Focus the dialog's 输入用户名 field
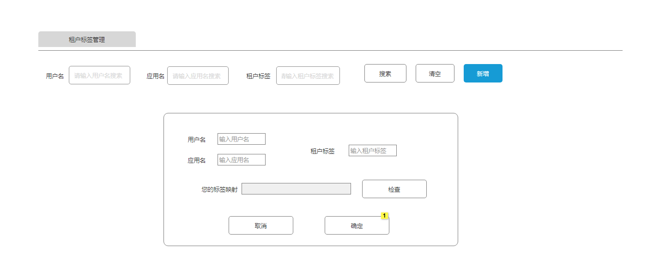Viewport: 660px width, 253px height. pyautogui.click(x=242, y=139)
